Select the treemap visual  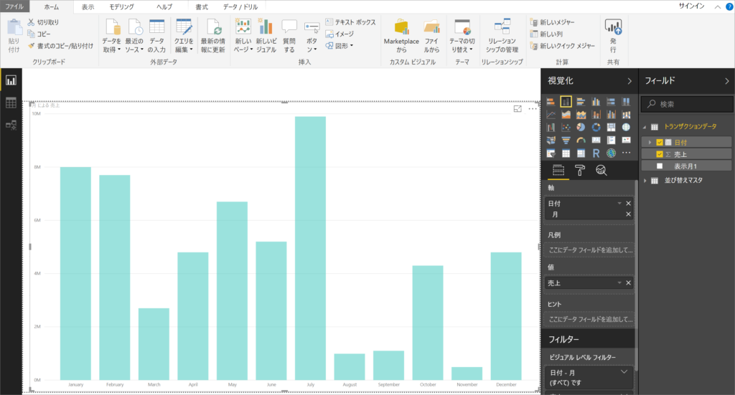[611, 128]
